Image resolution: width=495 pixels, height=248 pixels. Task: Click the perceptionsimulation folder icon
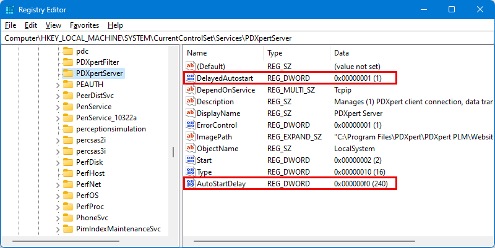68,129
